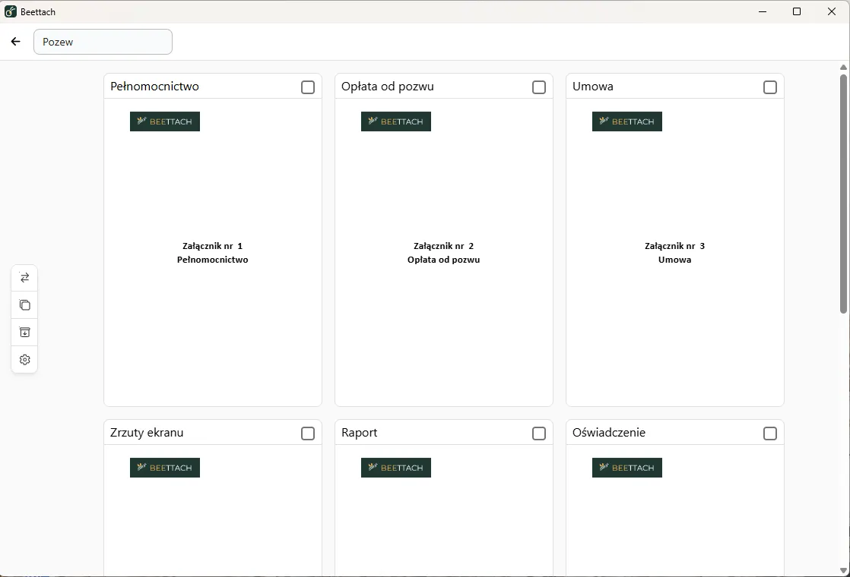Click Beettach app icon in title bar

click(x=11, y=11)
